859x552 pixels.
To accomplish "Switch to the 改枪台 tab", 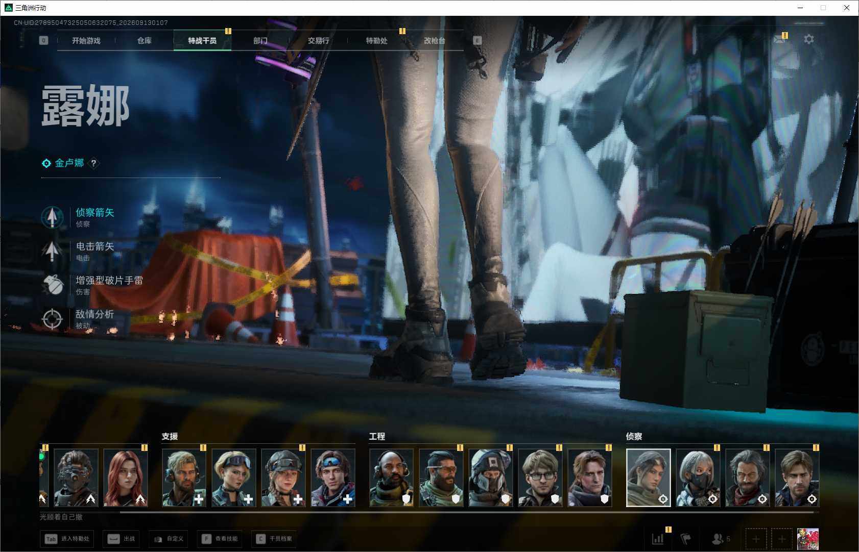I will tap(435, 41).
